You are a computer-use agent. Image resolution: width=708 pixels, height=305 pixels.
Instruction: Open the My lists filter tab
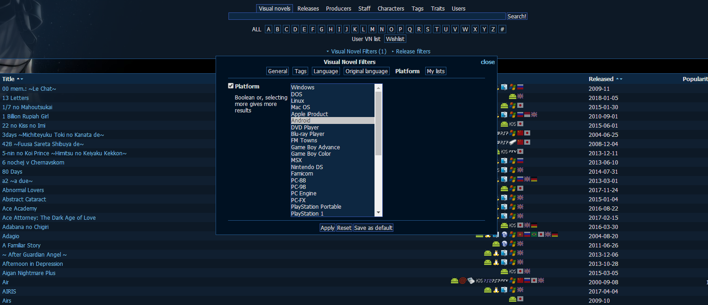[436, 71]
